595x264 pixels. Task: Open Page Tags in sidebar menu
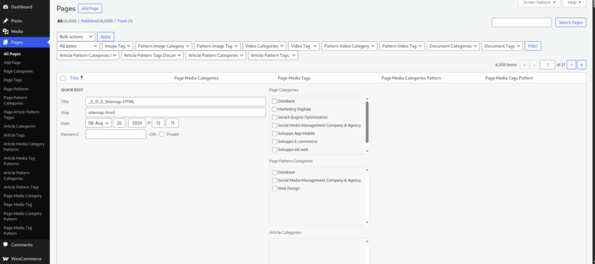tap(13, 80)
